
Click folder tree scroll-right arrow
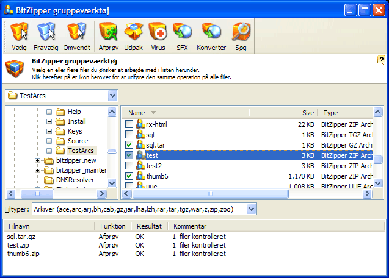click(101, 193)
